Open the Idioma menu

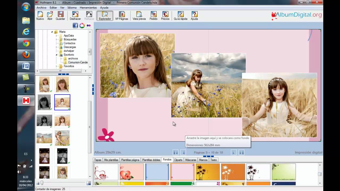(72, 7)
